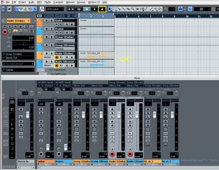Toggle cycle loop in the transport bar
The image size is (219, 170).
[x=79, y=9]
